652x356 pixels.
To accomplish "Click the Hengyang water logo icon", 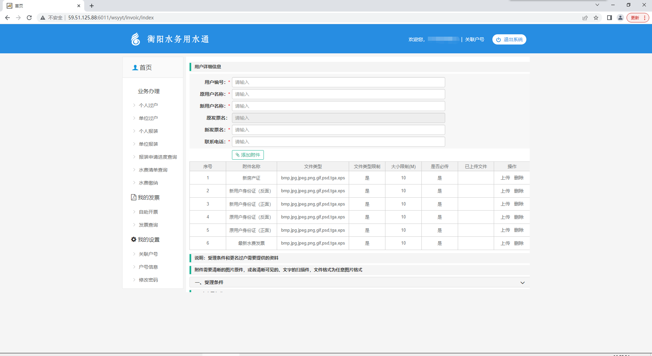I will tap(135, 39).
